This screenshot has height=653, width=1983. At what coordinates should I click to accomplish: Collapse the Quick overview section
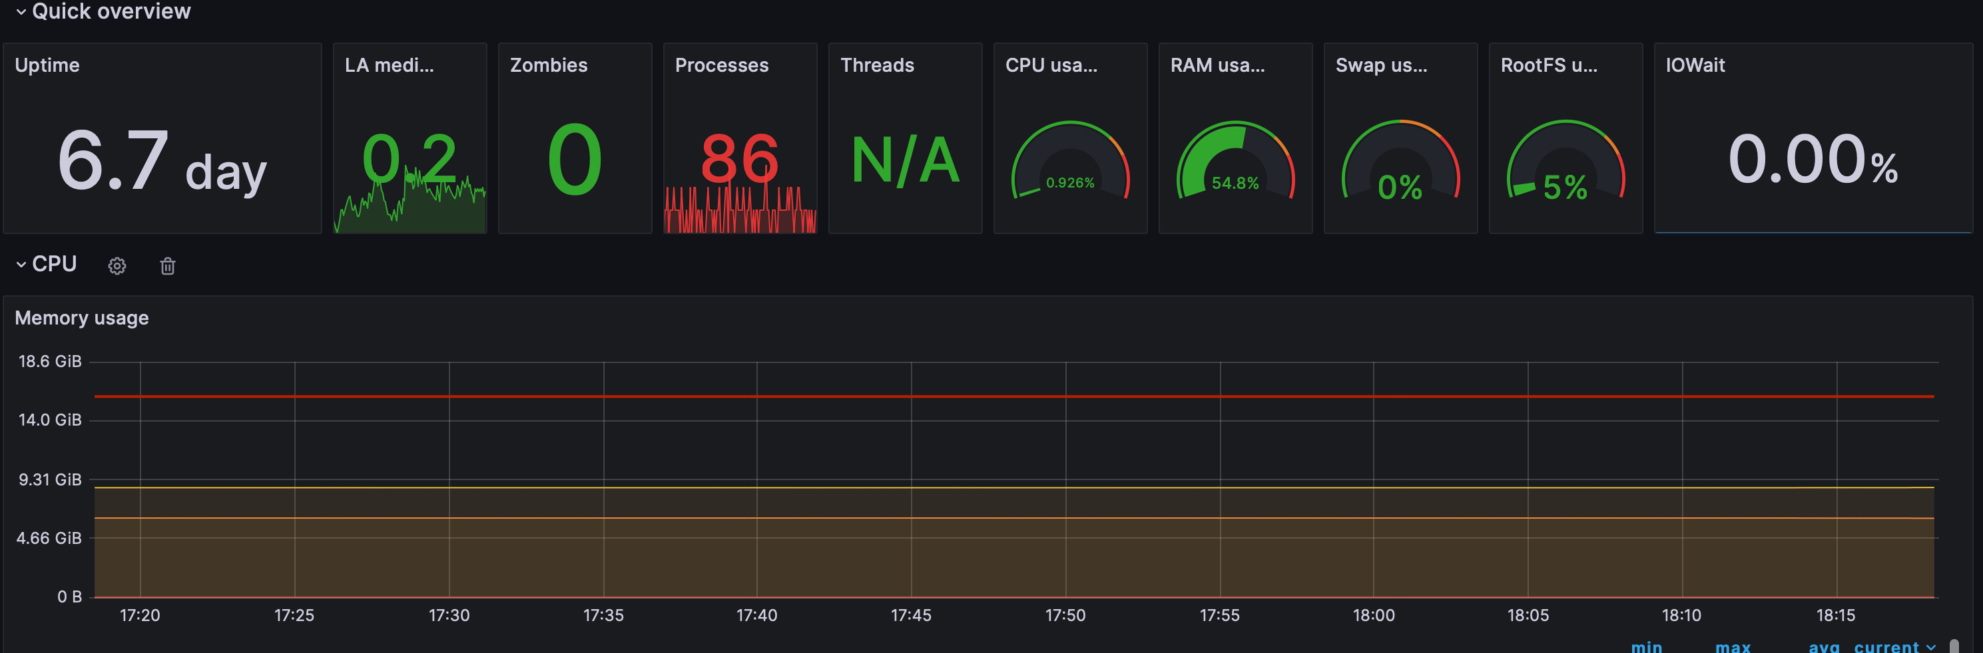[21, 11]
